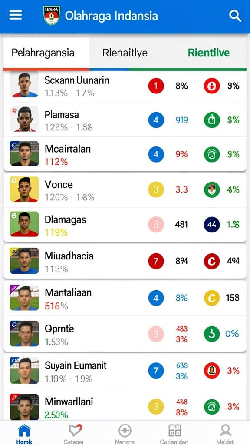Switch to the Rlenaitlye tab

point(125,53)
